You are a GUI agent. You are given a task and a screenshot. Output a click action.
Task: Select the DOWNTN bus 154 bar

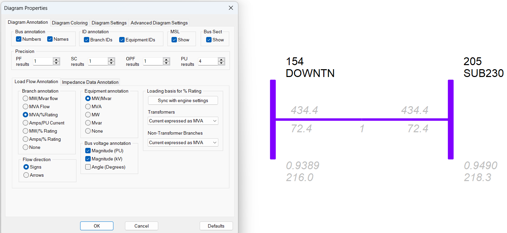coord(273,119)
